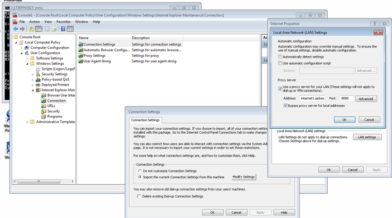Open the Help menu in console
This screenshot has width=392, height=218.
pyautogui.click(x=96, y=22)
